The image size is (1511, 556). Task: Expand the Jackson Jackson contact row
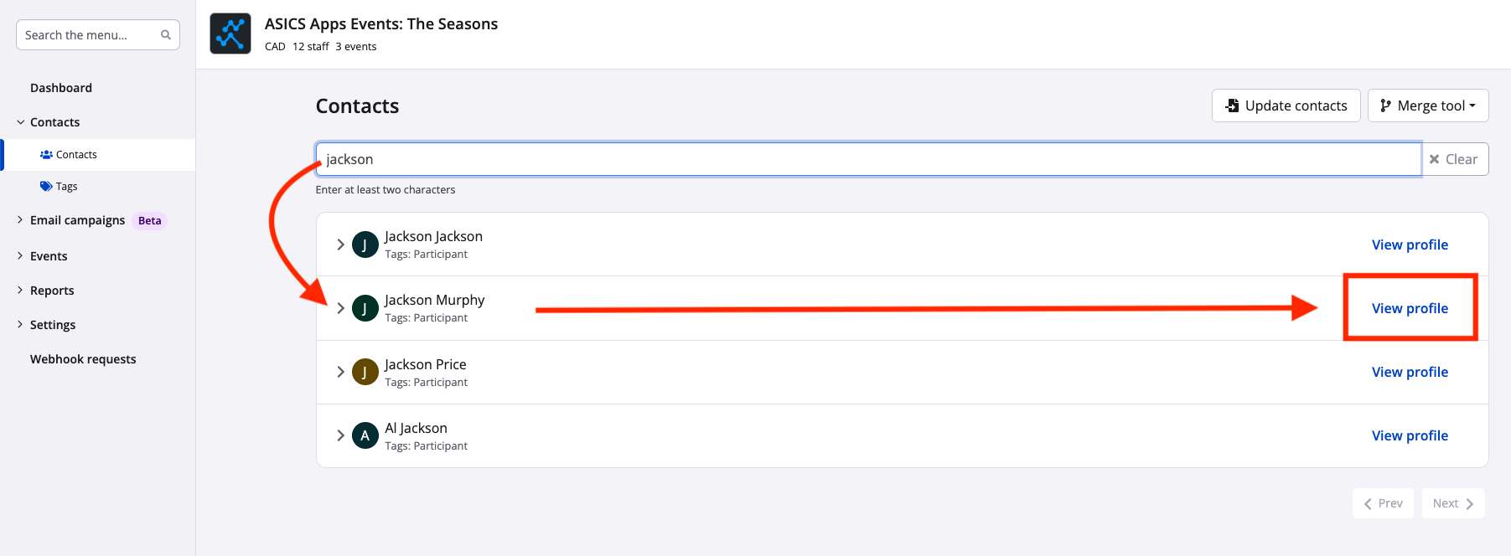click(340, 245)
